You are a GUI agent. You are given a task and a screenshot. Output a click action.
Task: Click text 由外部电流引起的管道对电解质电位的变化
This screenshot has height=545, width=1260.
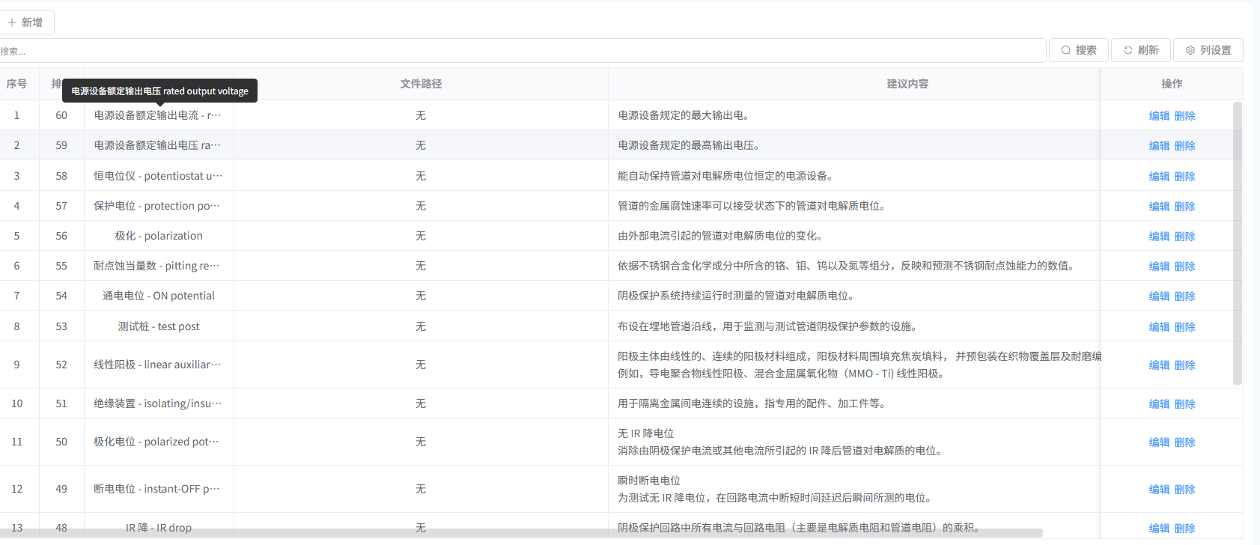tap(719, 236)
